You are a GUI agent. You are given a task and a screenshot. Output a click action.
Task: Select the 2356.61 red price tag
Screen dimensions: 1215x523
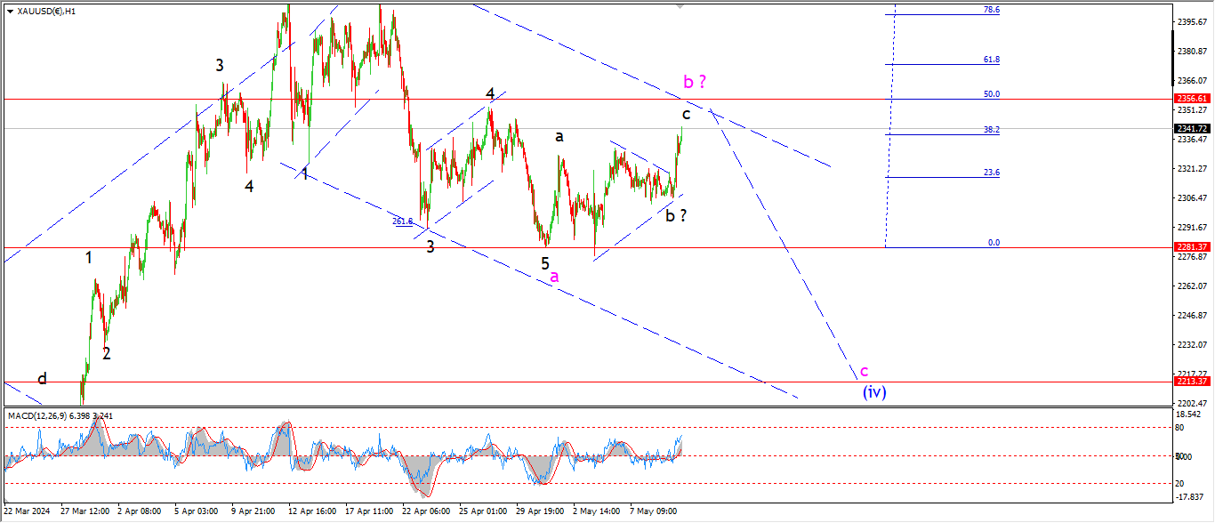pyautogui.click(x=1191, y=99)
